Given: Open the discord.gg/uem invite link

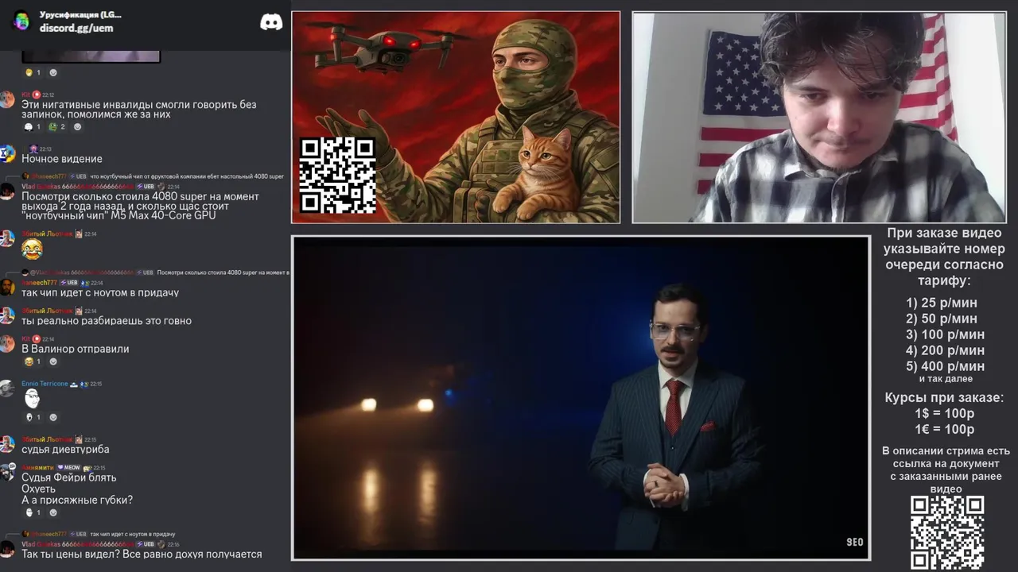Looking at the screenshot, I should (x=76, y=28).
